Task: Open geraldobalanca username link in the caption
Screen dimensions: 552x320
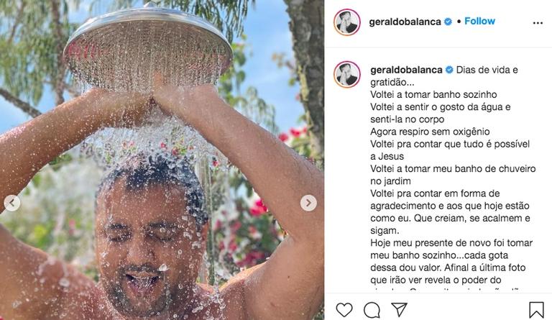Action: tap(406, 70)
